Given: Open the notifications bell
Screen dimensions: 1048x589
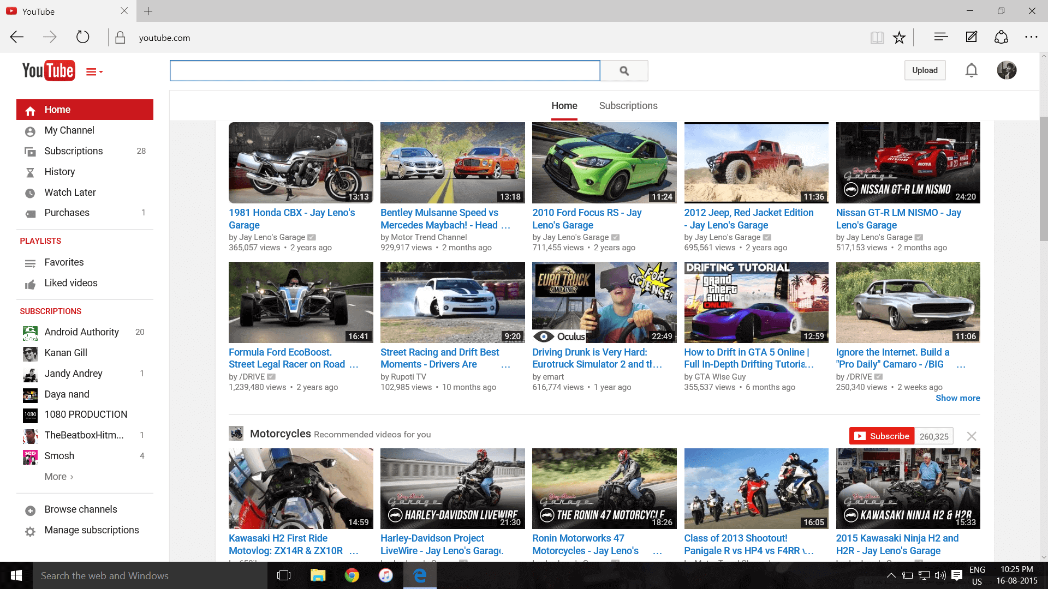Looking at the screenshot, I should click(x=971, y=70).
